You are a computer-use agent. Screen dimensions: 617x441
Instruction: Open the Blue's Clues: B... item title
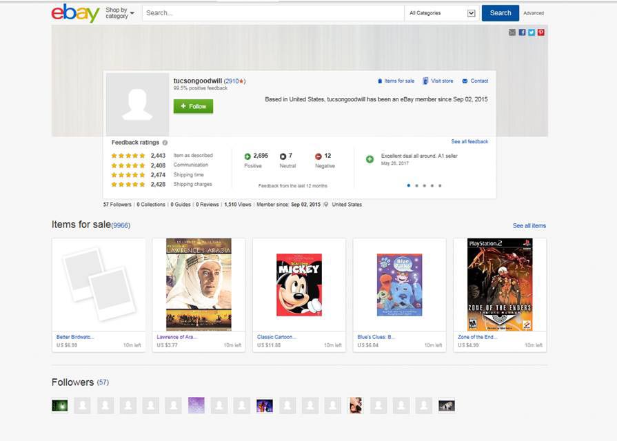point(376,337)
